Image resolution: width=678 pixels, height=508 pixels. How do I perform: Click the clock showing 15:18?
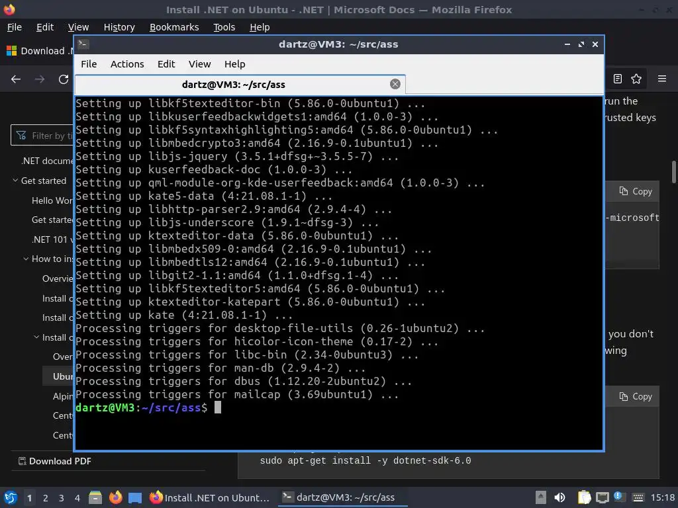[662, 497]
